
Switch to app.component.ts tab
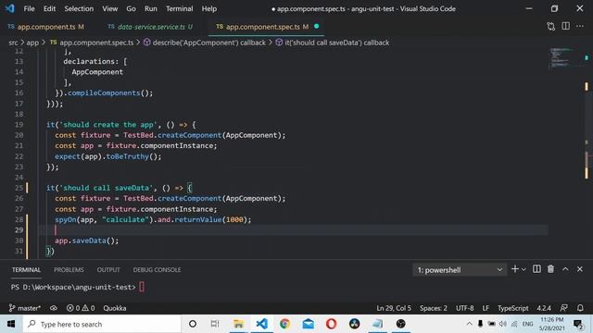[46, 27]
